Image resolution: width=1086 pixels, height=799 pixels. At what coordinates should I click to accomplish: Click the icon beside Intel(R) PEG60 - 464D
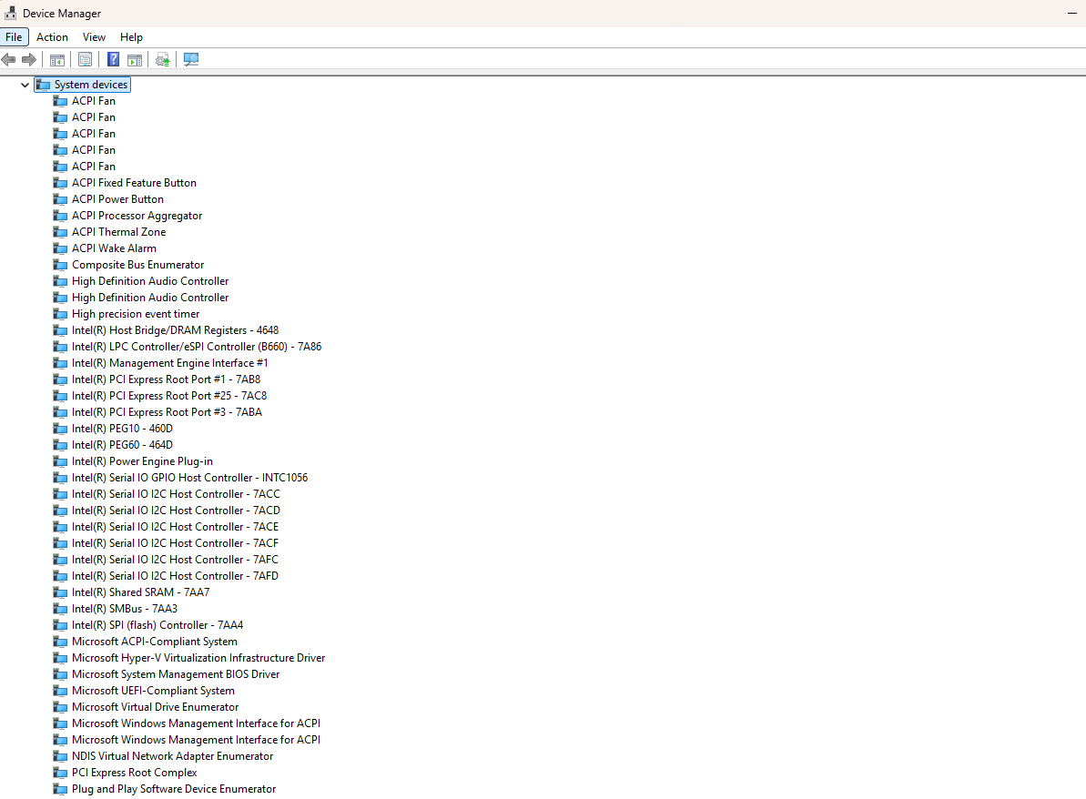coord(61,445)
